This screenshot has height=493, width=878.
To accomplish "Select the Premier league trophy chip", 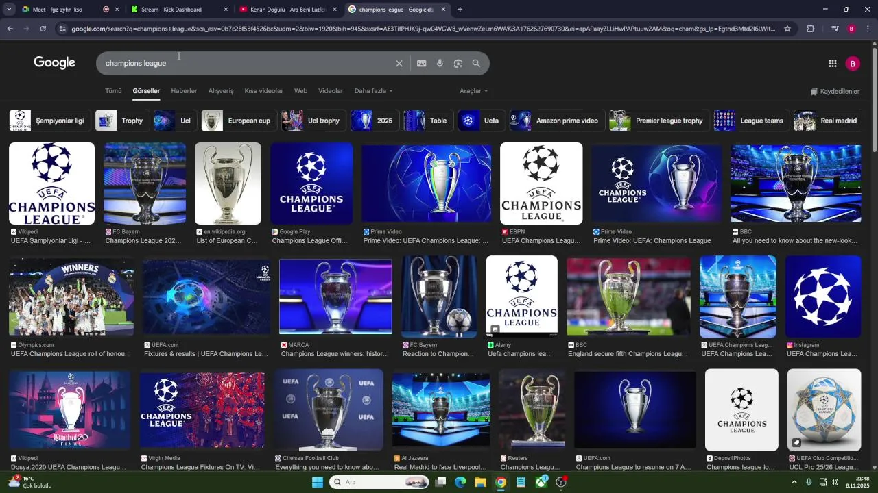I will point(658,121).
